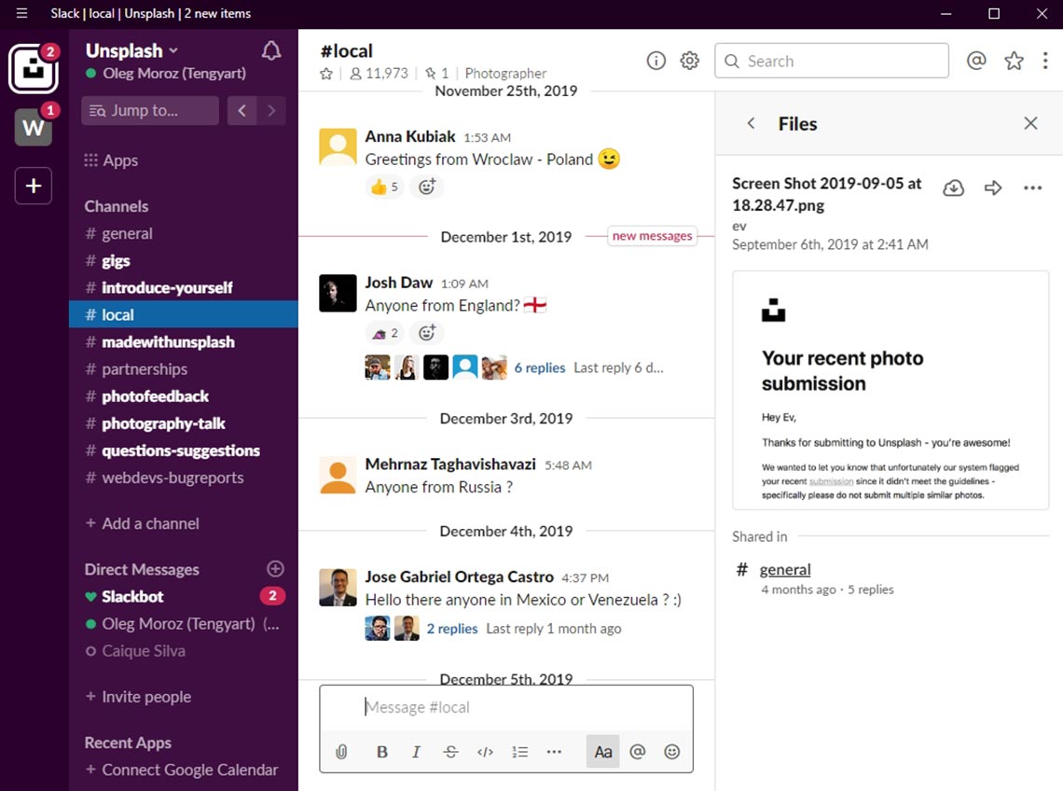Viewport: 1063px width, 791px height.
Task: Add reaction to Josh Daw's message
Action: coord(426,333)
